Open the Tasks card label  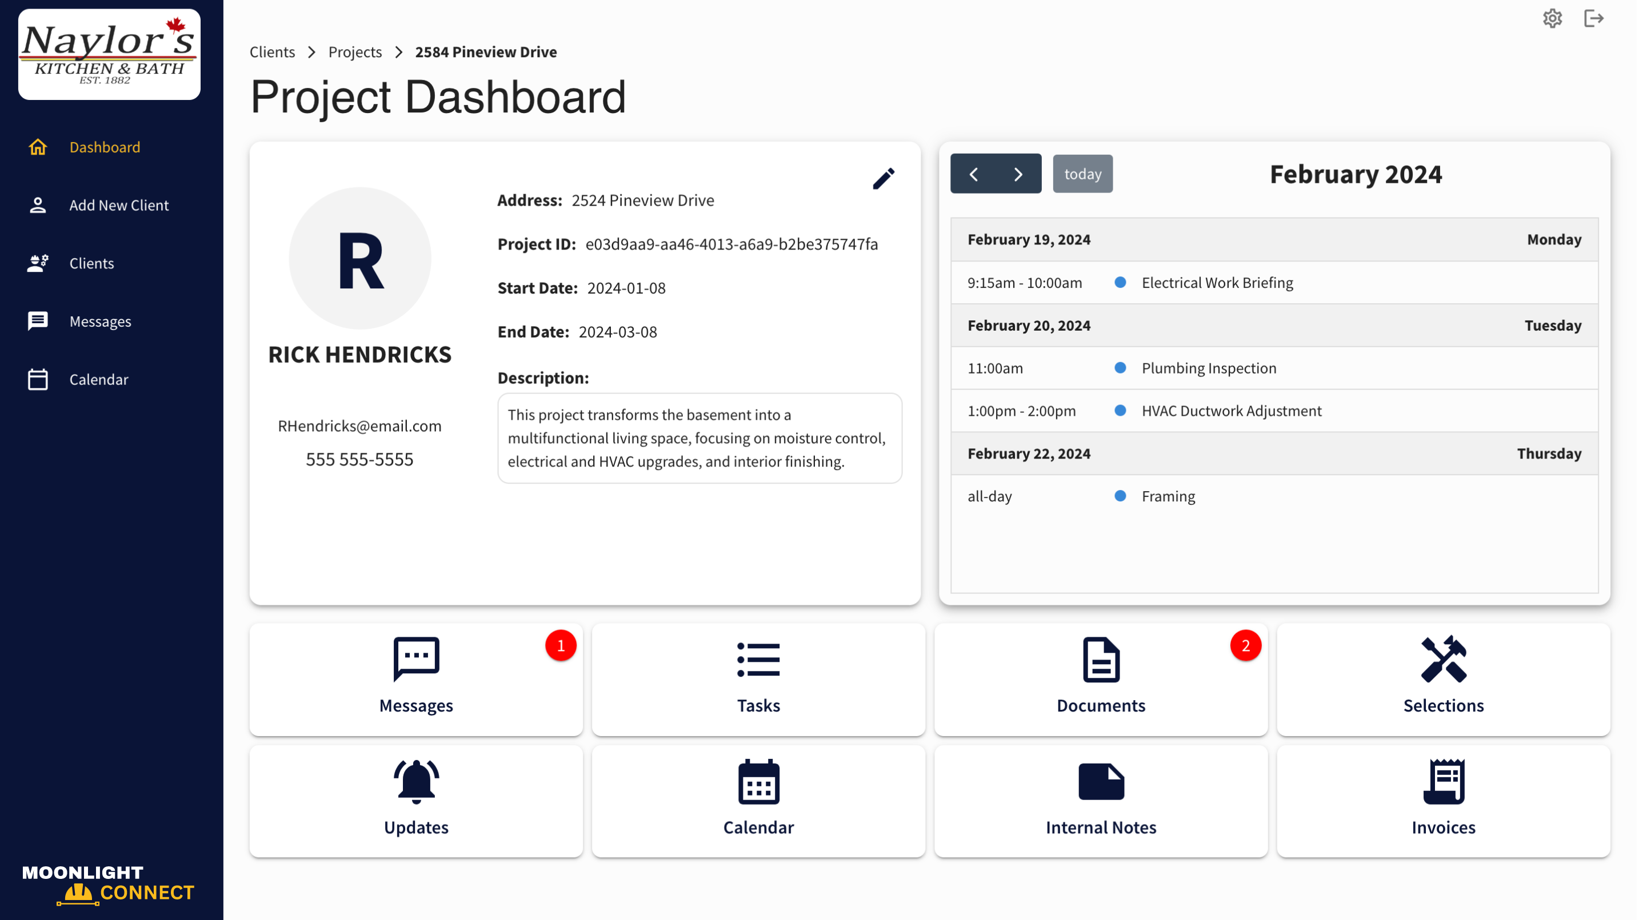click(x=758, y=706)
